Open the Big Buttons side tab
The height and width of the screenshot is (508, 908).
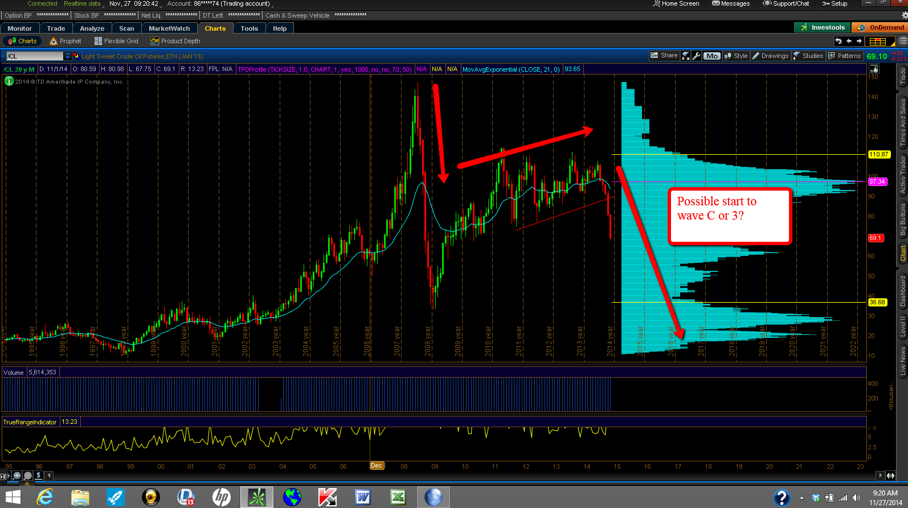[x=902, y=219]
